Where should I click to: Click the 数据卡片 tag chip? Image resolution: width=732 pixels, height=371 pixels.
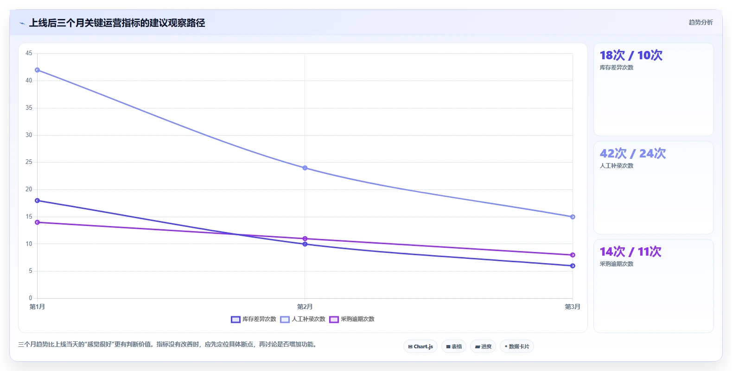(517, 346)
